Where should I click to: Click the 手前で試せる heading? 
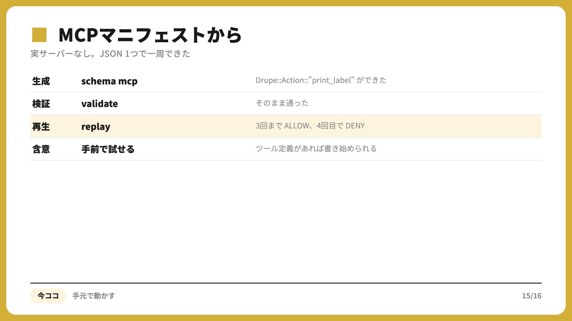tap(108, 149)
